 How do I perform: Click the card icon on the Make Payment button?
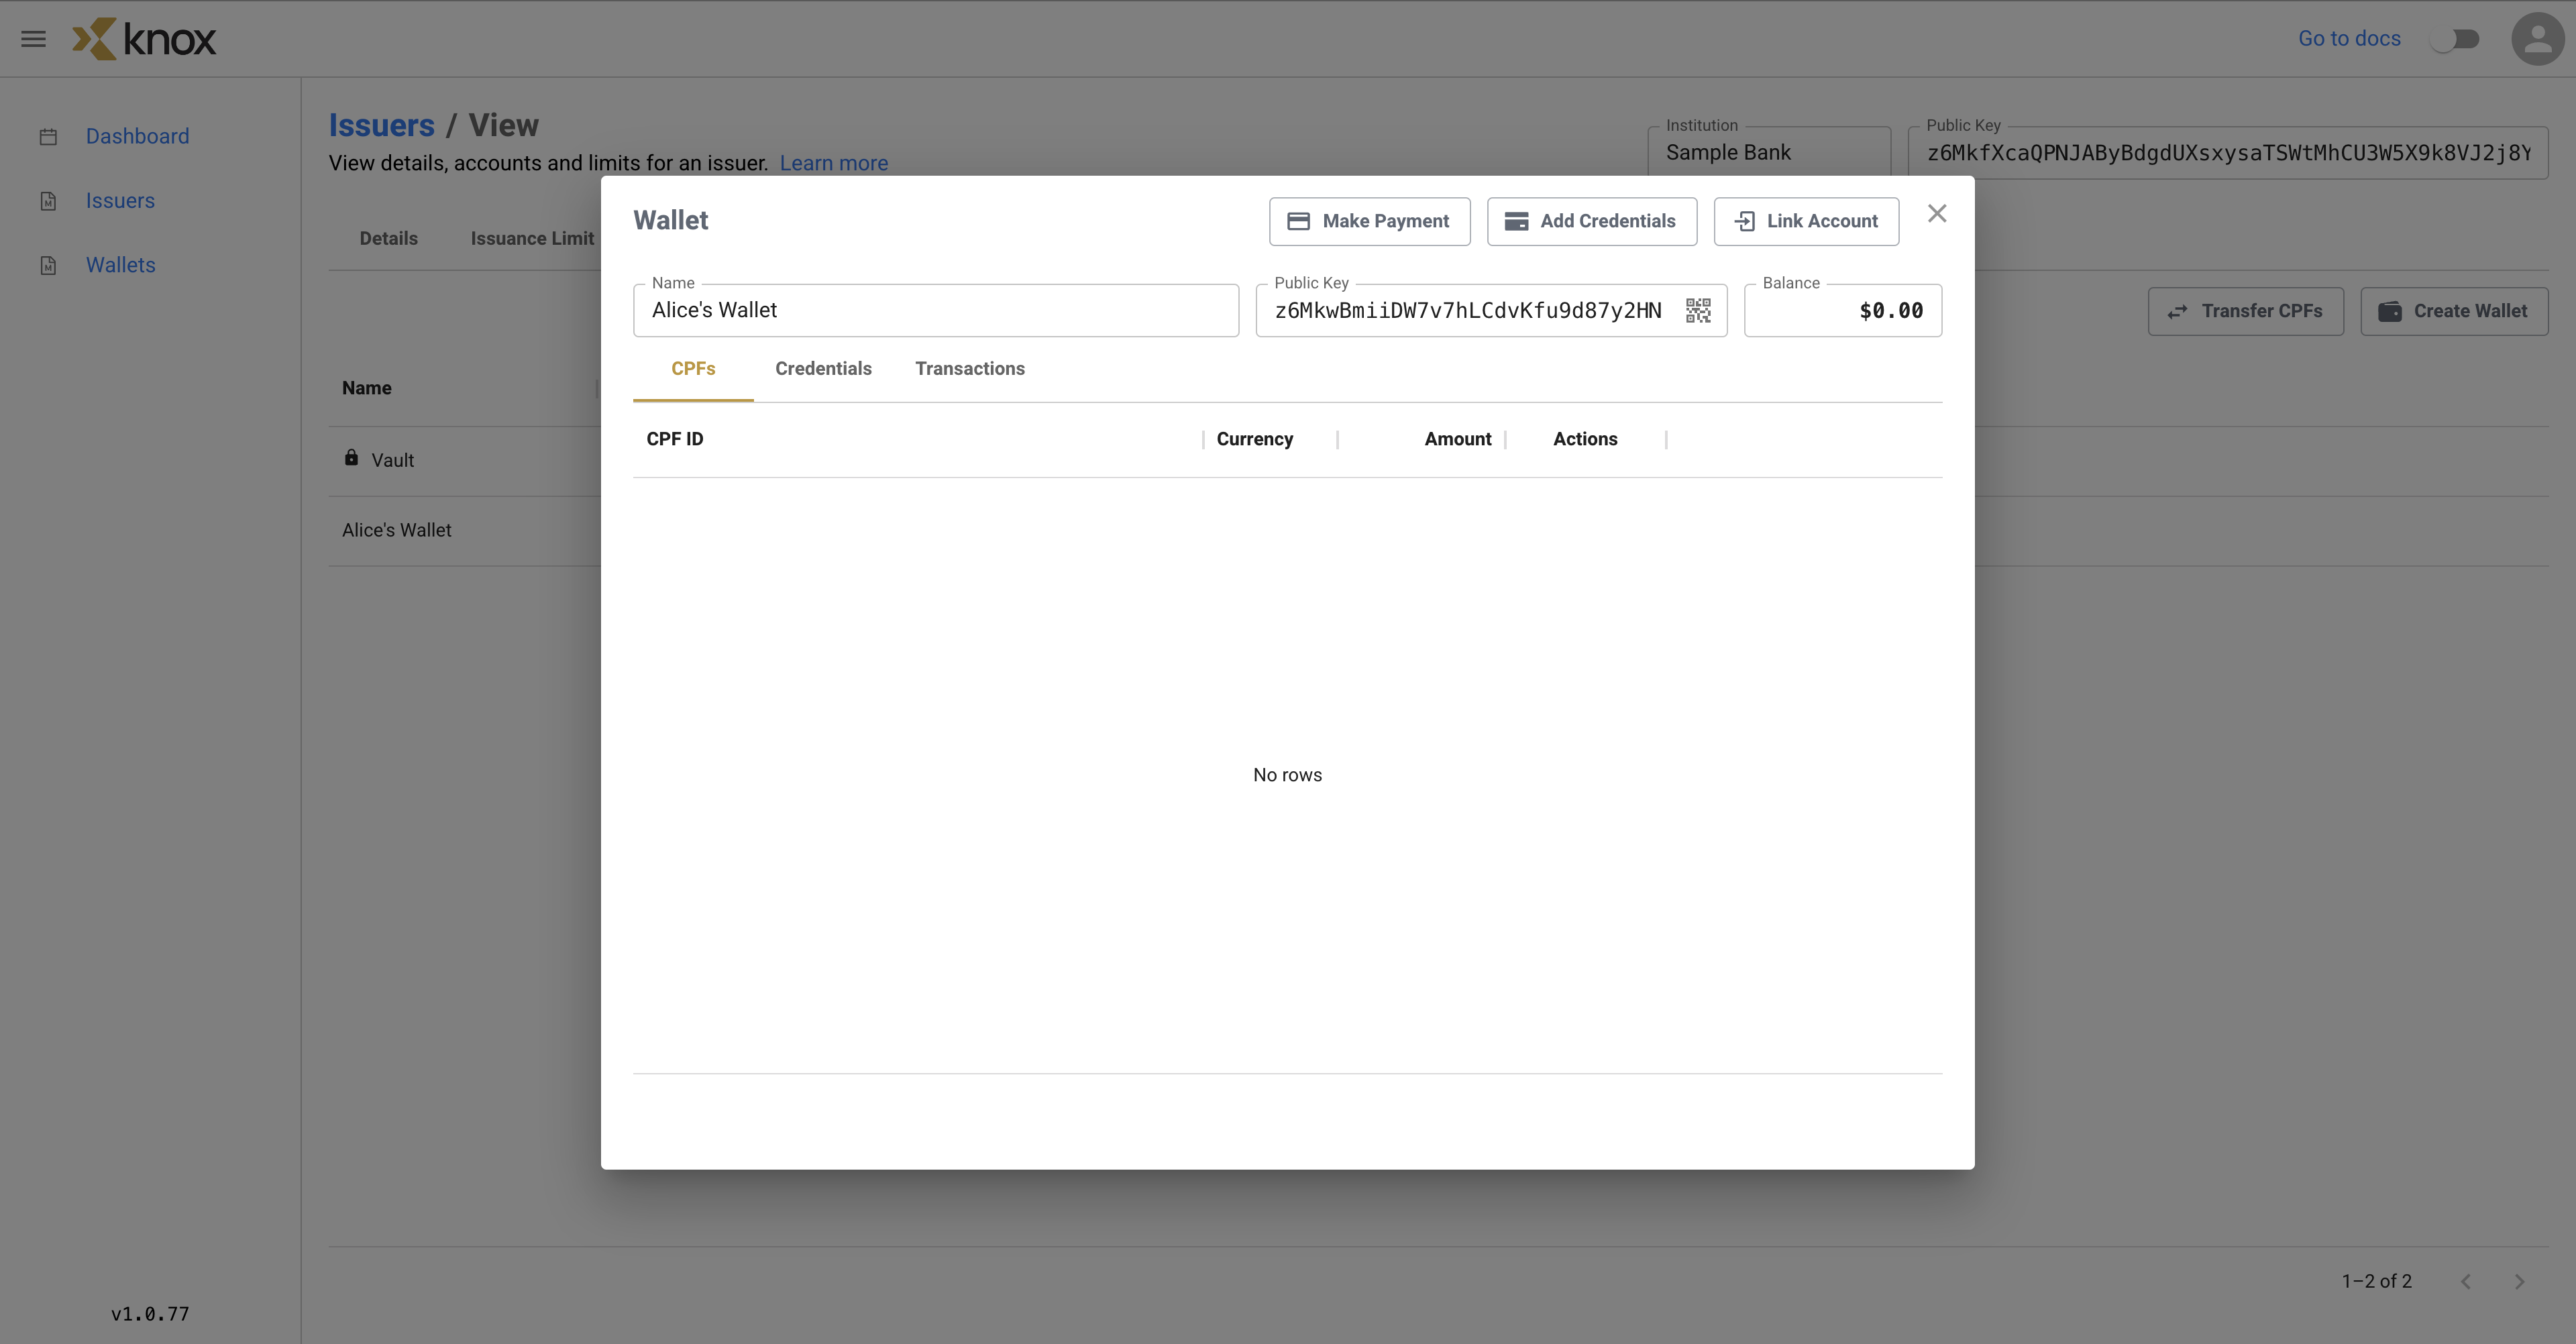[1298, 221]
